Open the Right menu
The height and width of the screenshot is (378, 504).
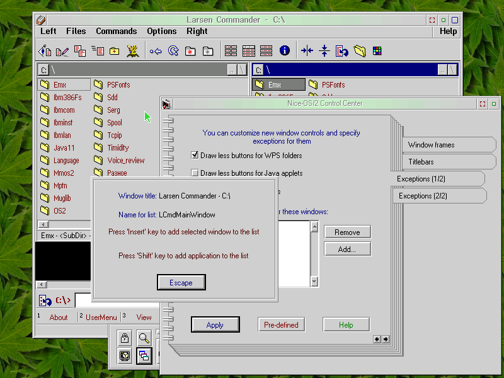coord(197,31)
